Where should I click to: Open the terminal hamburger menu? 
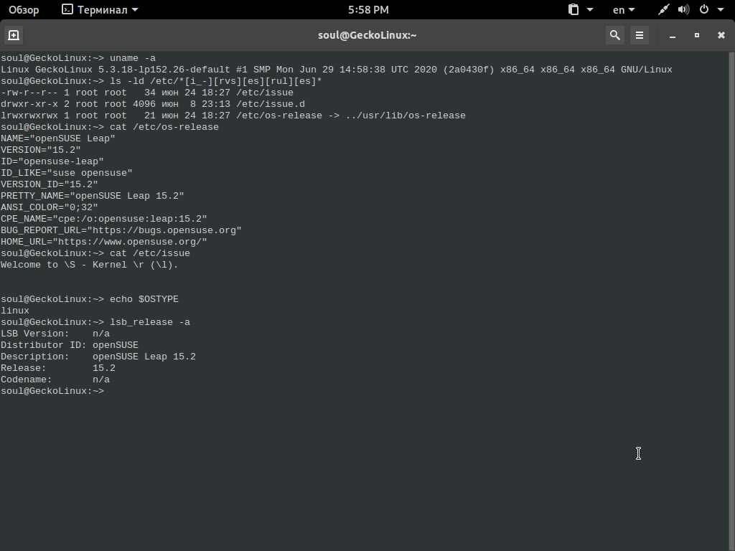click(640, 35)
